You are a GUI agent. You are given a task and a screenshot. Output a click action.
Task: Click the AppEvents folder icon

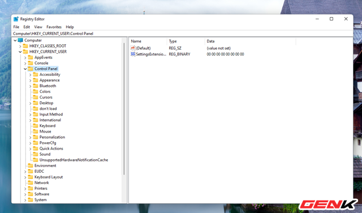[31, 57]
